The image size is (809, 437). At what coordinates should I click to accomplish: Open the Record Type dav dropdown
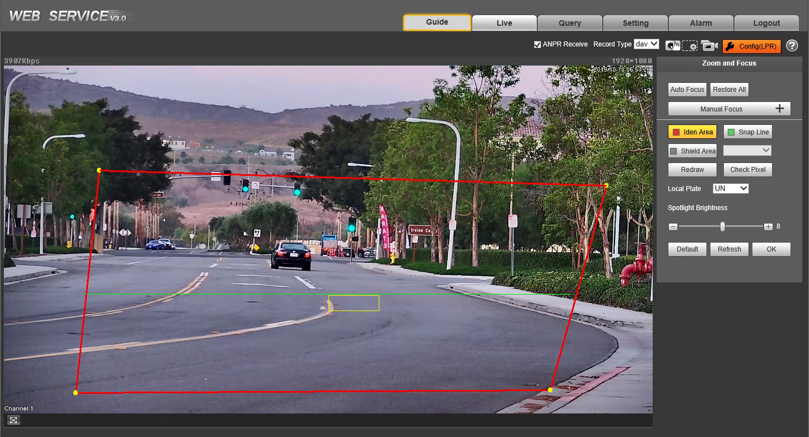click(646, 44)
